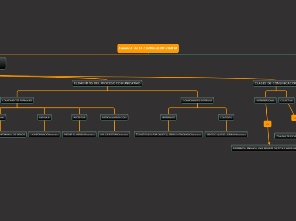The image size is (296, 221).
Task: Click the 'COMPONENTES FORMALES' node
Action: coord(17,100)
